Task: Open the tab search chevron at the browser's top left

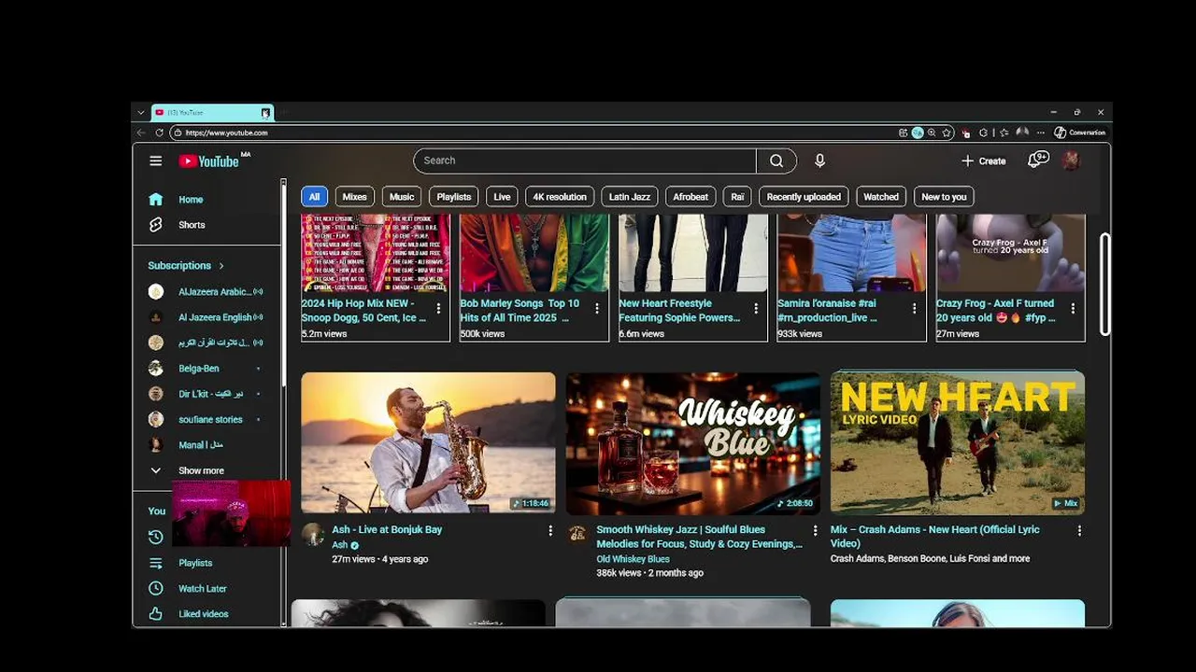Action: tap(141, 112)
